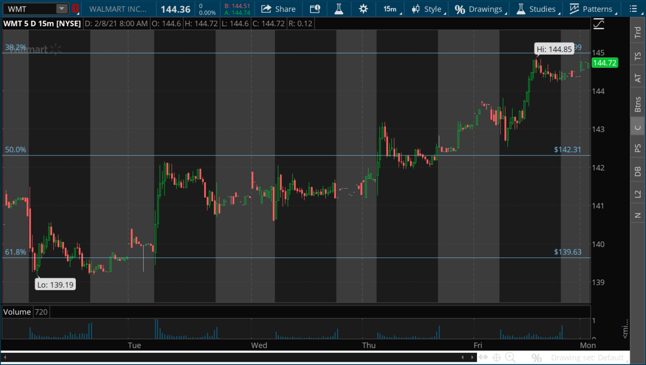The height and width of the screenshot is (365, 646).
Task: Click the WMT 5 D 15m [NYSE] chart title
Action: [41, 23]
